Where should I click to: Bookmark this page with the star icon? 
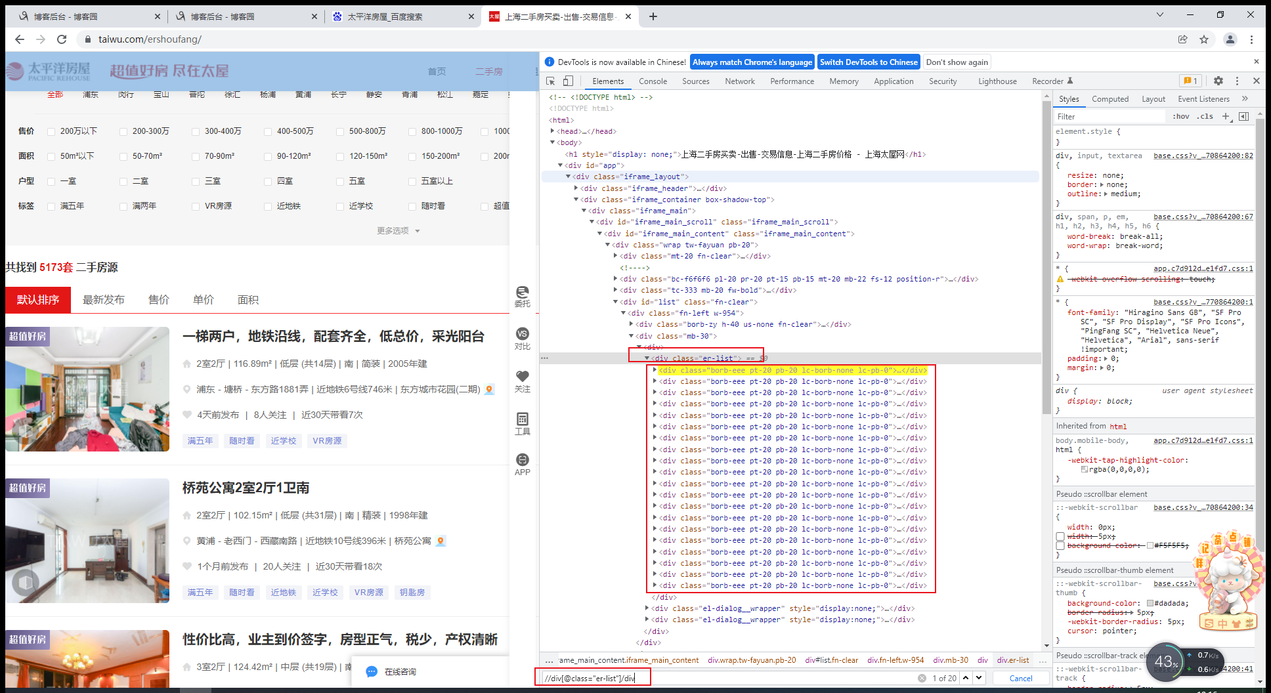coord(1204,39)
